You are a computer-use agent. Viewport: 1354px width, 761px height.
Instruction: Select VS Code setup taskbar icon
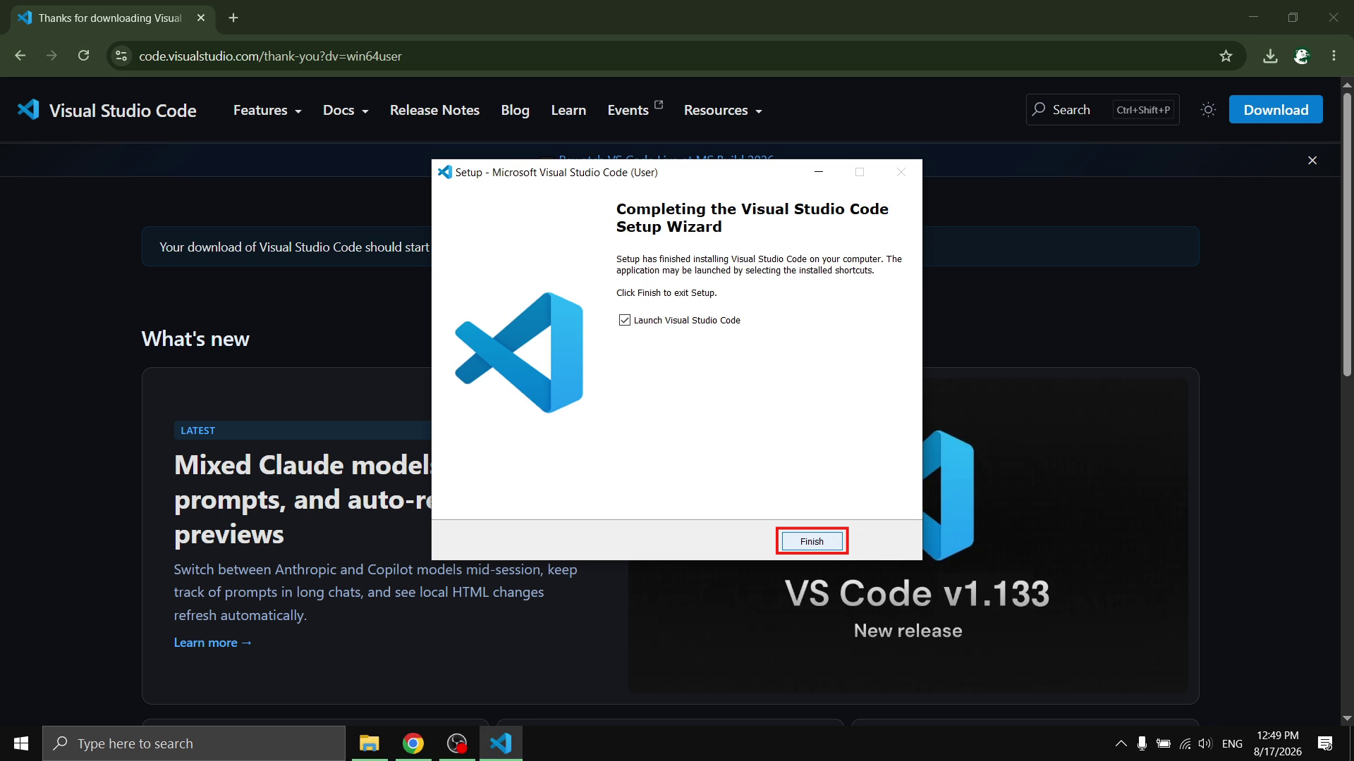(x=501, y=743)
